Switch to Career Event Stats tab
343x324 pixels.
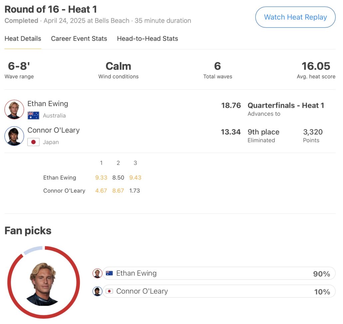79,39
